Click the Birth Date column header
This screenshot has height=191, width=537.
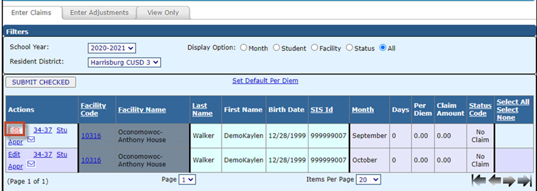click(x=286, y=110)
